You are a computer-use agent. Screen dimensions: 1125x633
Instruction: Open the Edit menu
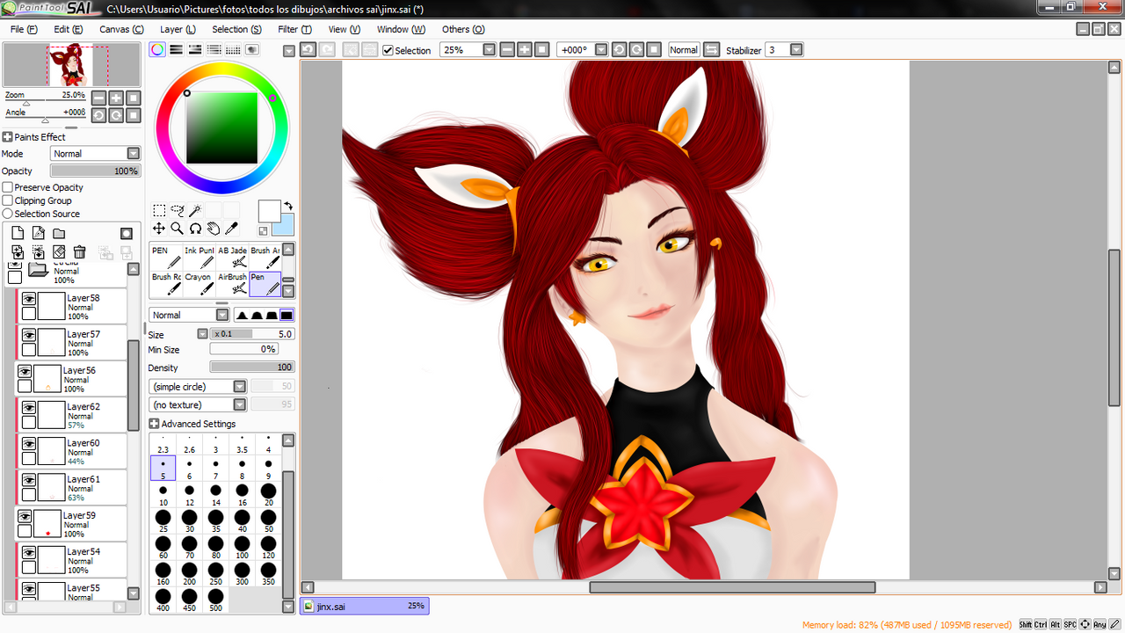tap(69, 29)
